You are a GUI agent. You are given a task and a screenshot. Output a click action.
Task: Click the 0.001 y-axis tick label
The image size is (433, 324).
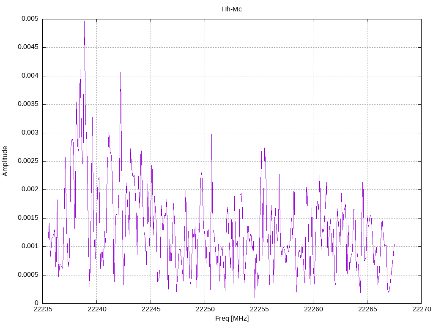click(x=28, y=246)
